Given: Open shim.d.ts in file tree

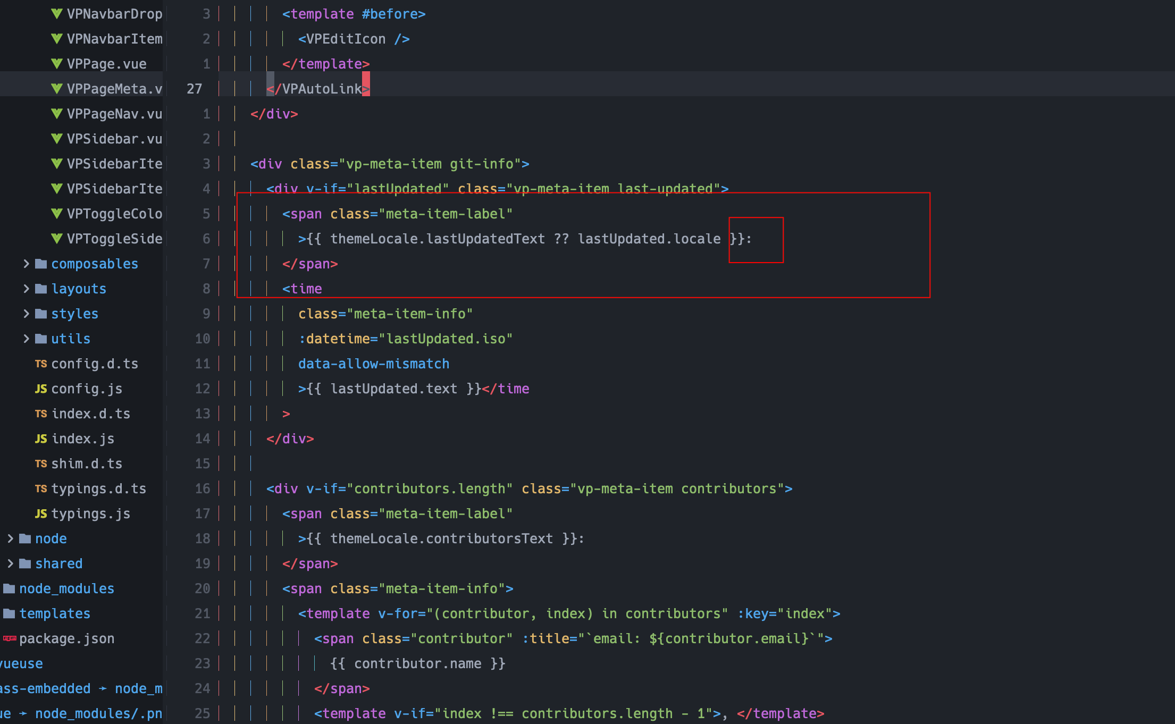Looking at the screenshot, I should pyautogui.click(x=87, y=464).
